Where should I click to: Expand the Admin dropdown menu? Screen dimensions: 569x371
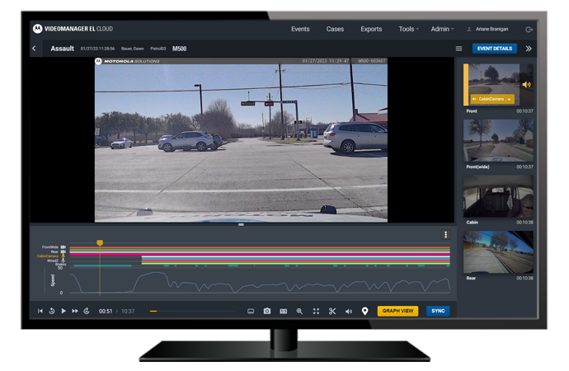coord(443,29)
